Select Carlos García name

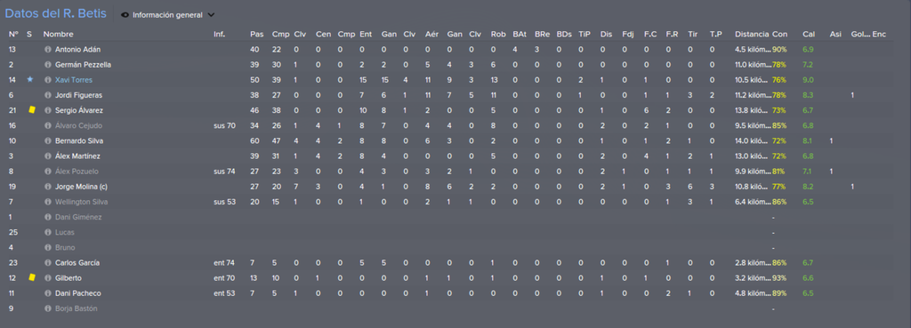click(x=78, y=263)
